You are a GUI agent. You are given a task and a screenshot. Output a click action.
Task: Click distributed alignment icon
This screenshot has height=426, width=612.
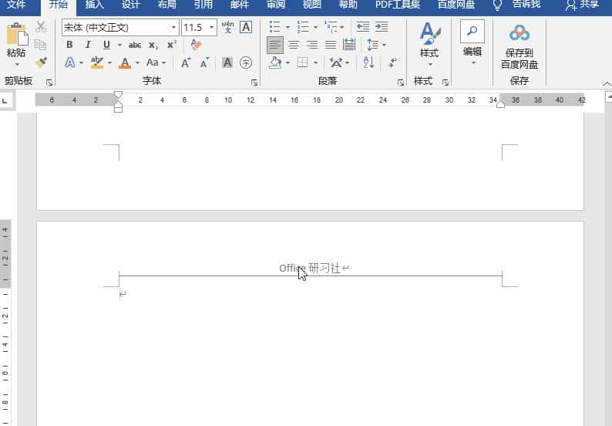click(x=349, y=45)
